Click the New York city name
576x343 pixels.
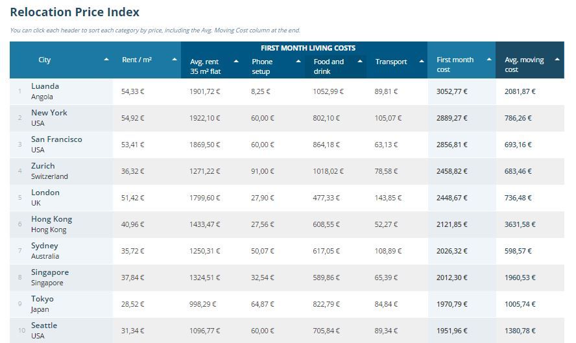[49, 113]
